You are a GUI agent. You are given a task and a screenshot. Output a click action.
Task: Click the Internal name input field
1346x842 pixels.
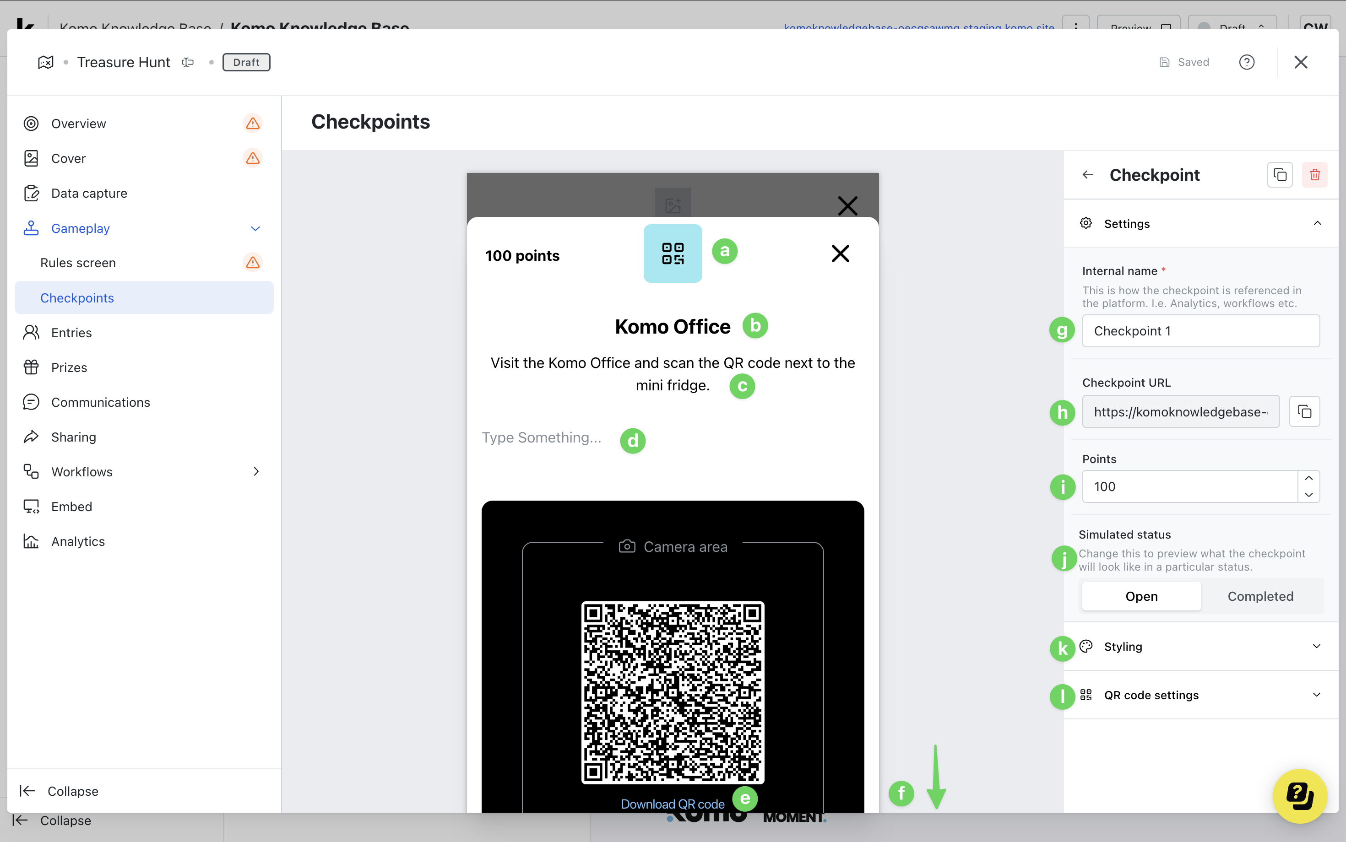[1200, 331]
